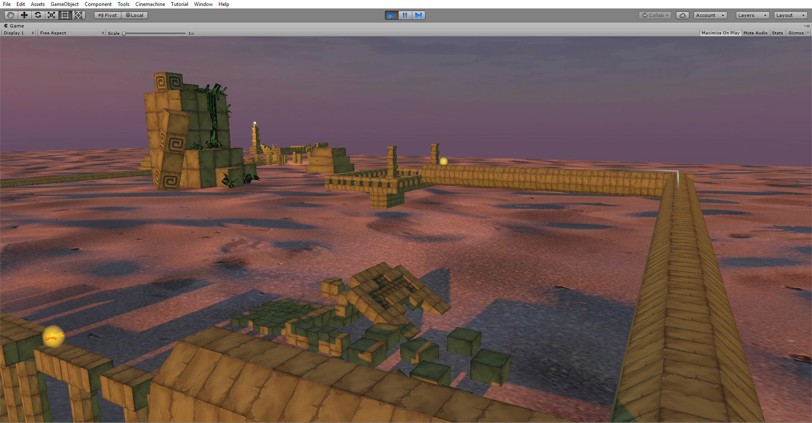Open the GameObject menu
812x423 pixels.
click(65, 4)
